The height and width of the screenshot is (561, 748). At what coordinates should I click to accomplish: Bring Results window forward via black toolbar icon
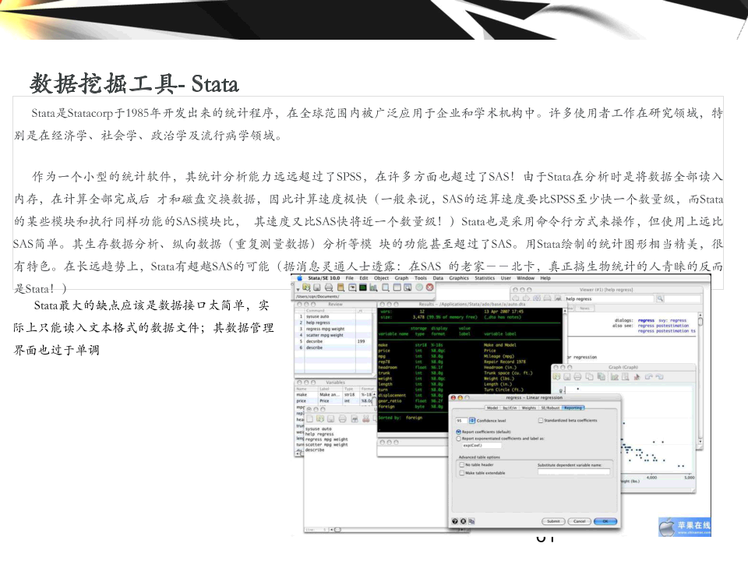pyautogui.click(x=363, y=288)
